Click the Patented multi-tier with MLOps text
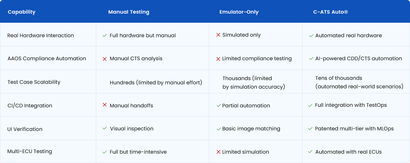Viewport: 410px width, 163px height. (354, 129)
